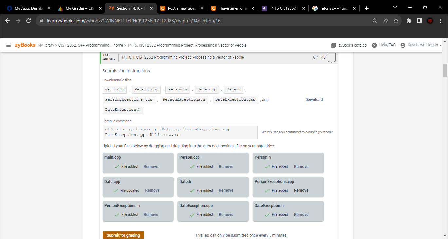Click the Help/FAQ question mark icon
The height and width of the screenshot is (239, 448).
374,45
